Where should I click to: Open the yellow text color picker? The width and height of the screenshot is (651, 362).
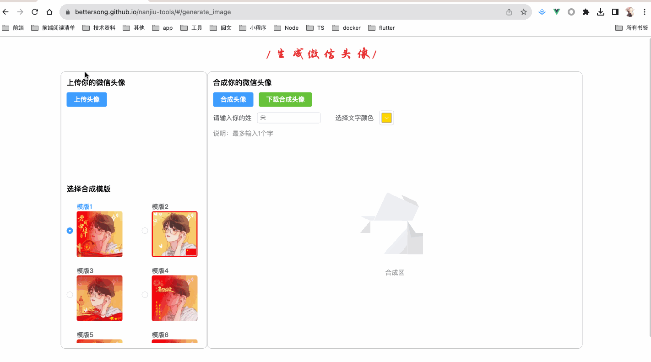(x=386, y=118)
